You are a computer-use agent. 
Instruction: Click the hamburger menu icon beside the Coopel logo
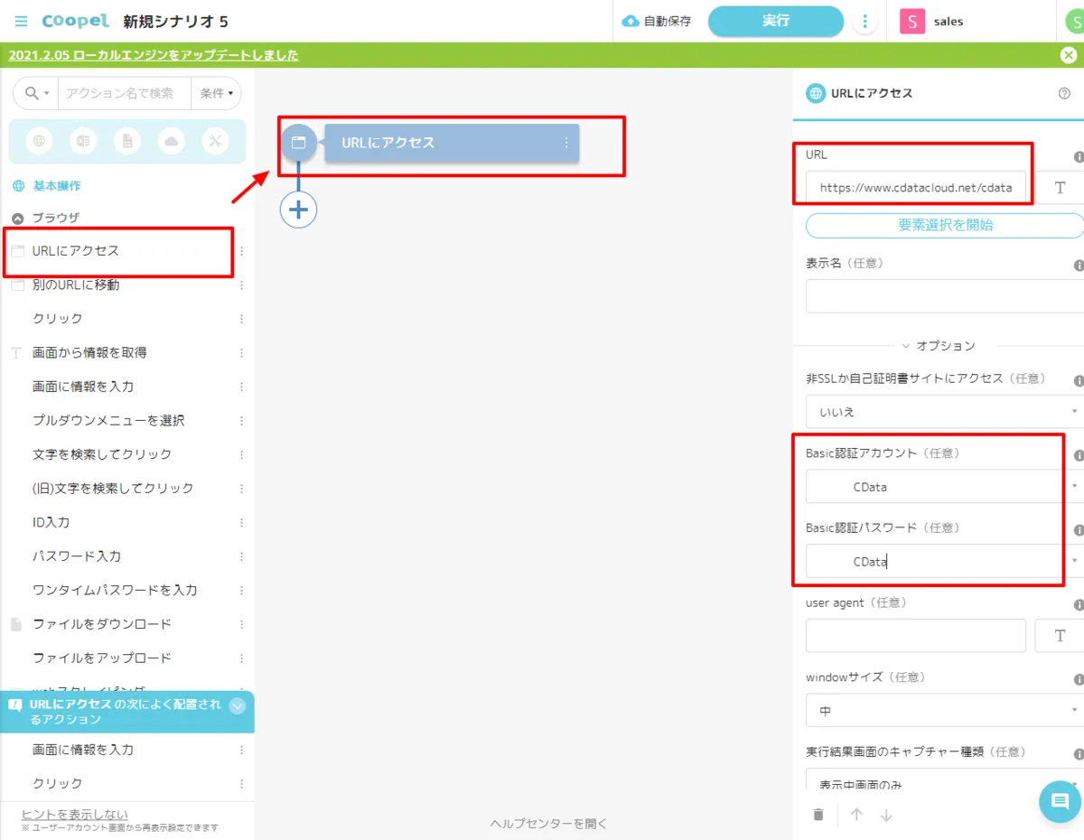tap(22, 21)
